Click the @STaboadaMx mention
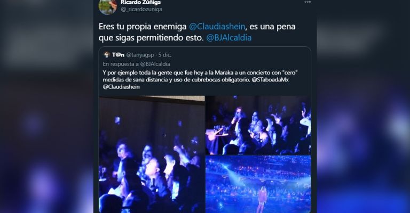Image resolution: width=410 pixels, height=213 pixels. click(x=270, y=80)
